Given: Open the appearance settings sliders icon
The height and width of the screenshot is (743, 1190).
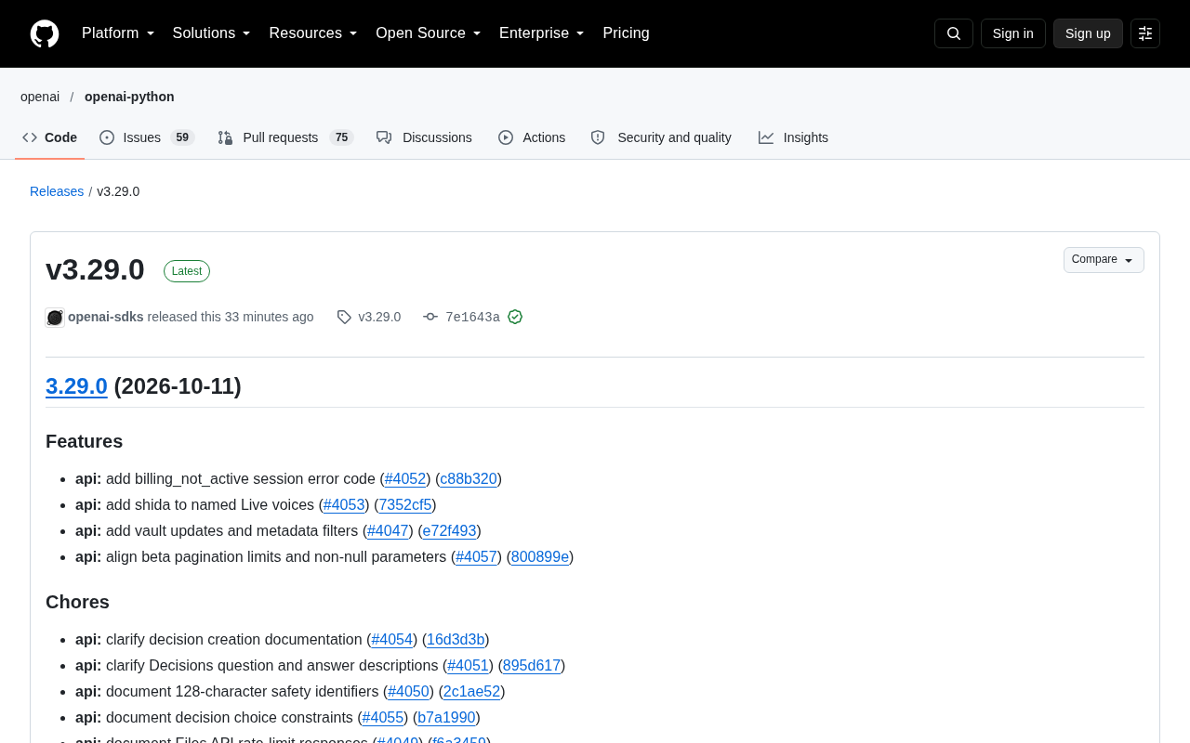Looking at the screenshot, I should pos(1145,33).
